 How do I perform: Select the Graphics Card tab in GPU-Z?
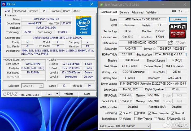(109, 12)
